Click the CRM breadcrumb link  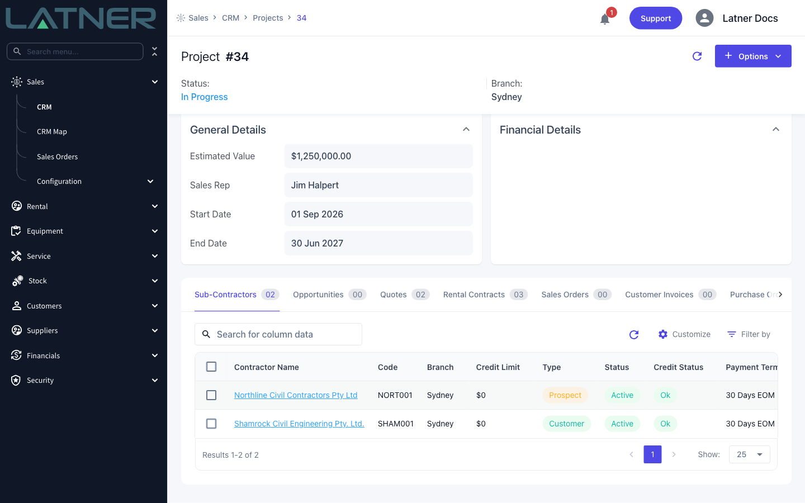(230, 18)
